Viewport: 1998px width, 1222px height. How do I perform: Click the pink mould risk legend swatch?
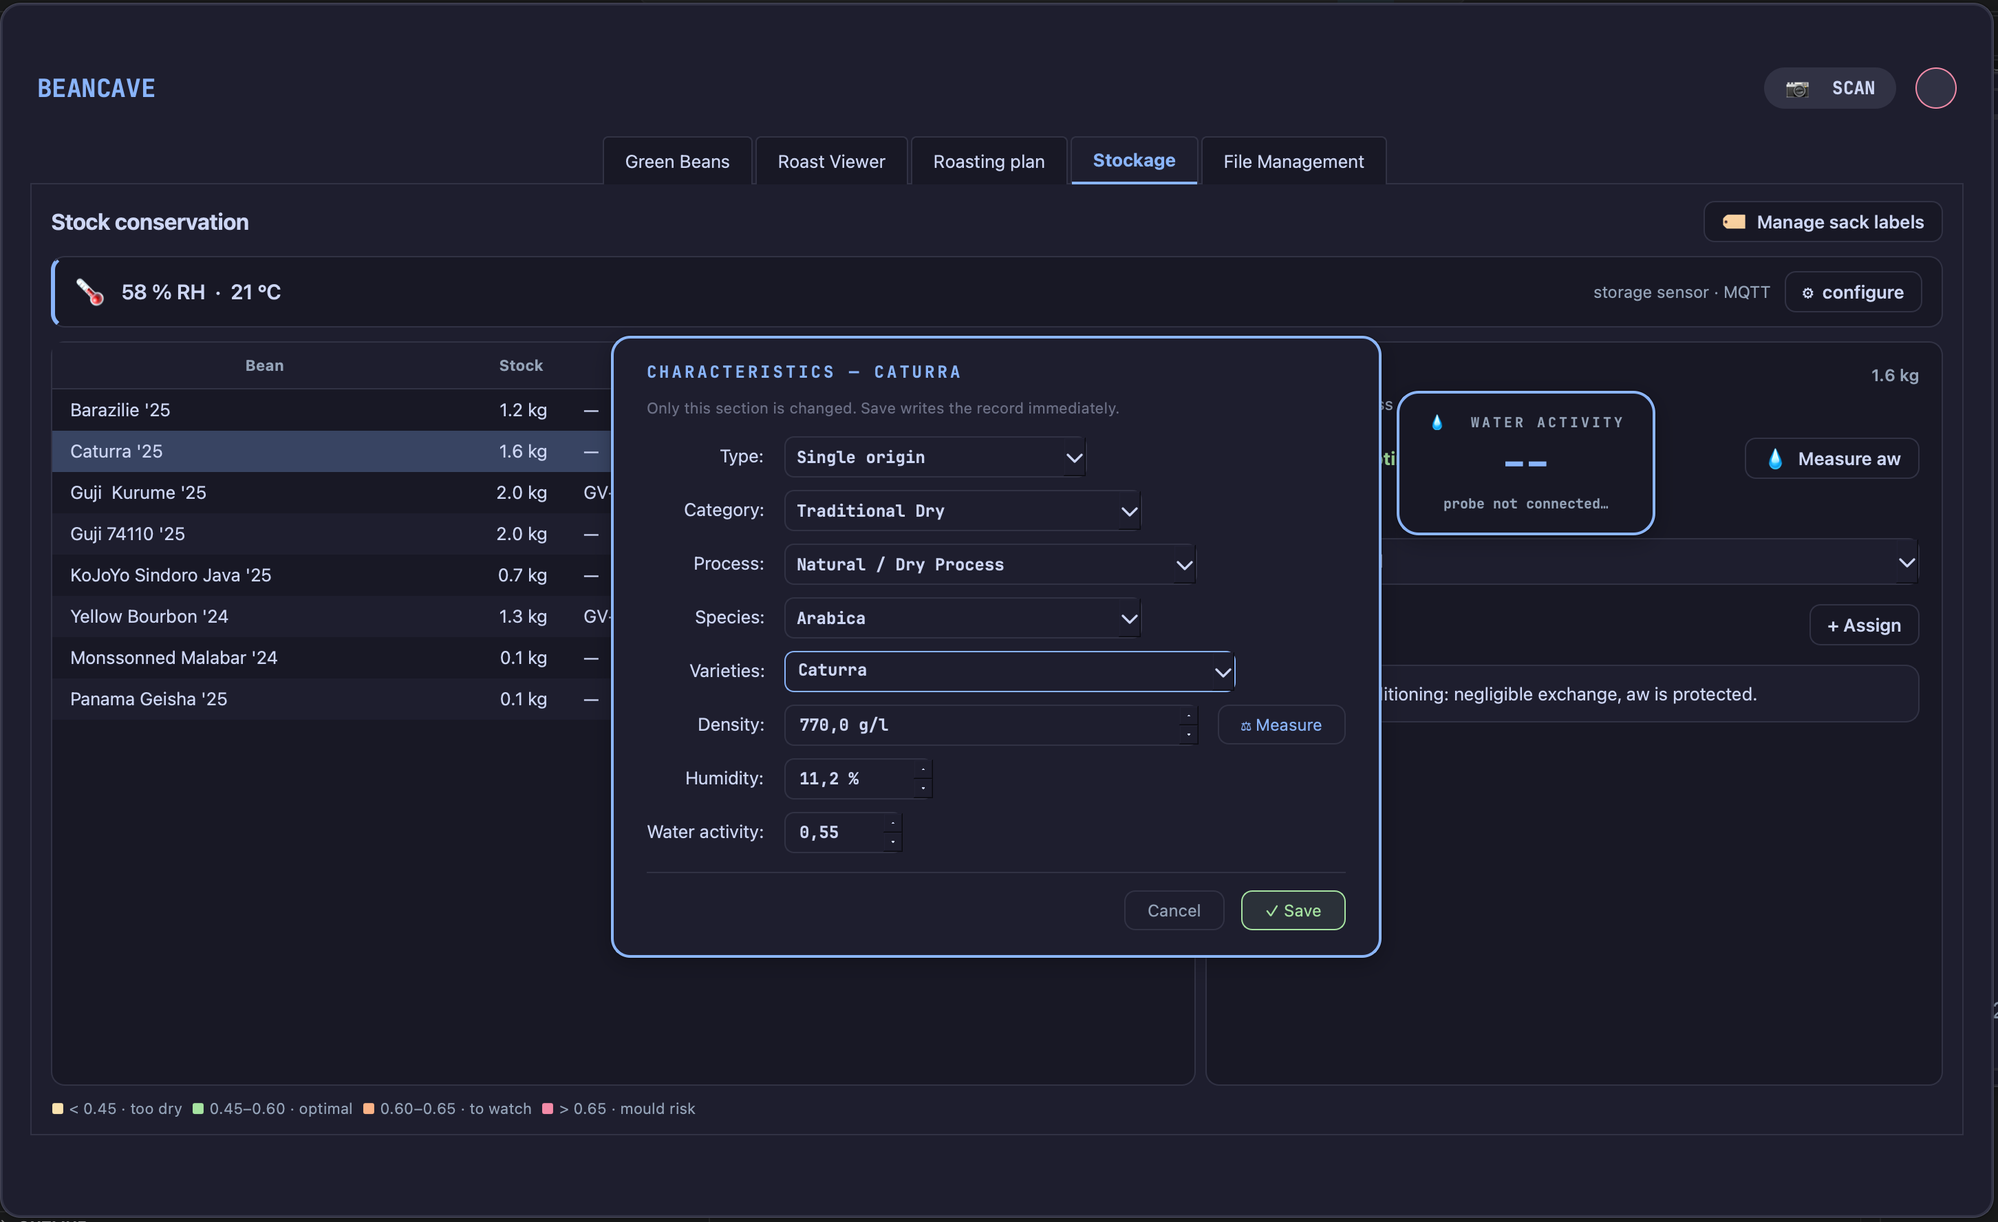point(548,1108)
